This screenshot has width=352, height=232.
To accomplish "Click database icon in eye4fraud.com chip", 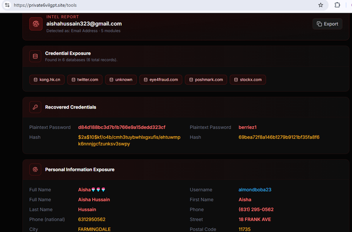I will pos(145,80).
